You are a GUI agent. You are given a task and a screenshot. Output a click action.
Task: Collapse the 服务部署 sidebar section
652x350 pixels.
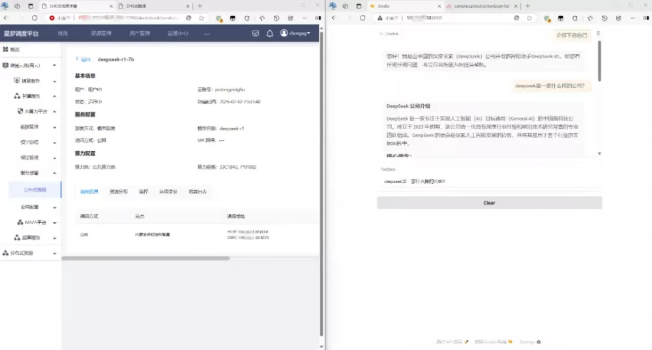(x=55, y=173)
